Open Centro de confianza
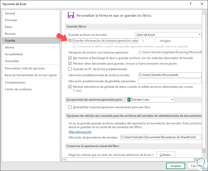The height and width of the screenshot is (171, 208). (x=31, y=89)
